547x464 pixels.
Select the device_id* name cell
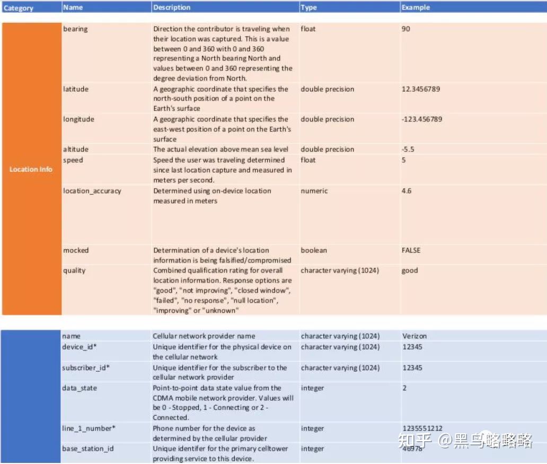[x=79, y=347]
